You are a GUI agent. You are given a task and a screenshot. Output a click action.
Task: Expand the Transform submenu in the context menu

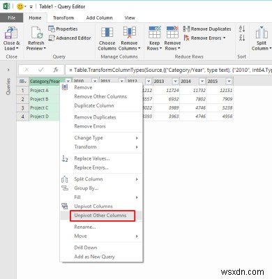137,147
